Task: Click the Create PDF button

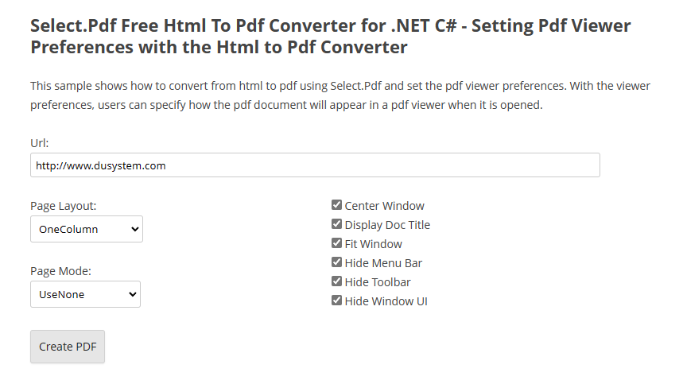Action: pos(68,347)
